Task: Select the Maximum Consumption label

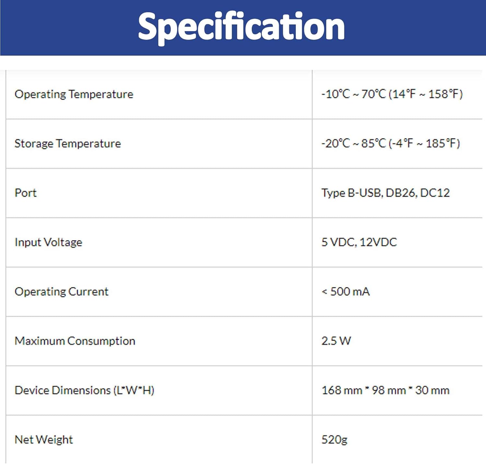Action: 75,341
